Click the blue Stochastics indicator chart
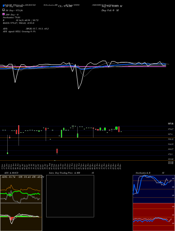175x231 pixels. pos(154,189)
